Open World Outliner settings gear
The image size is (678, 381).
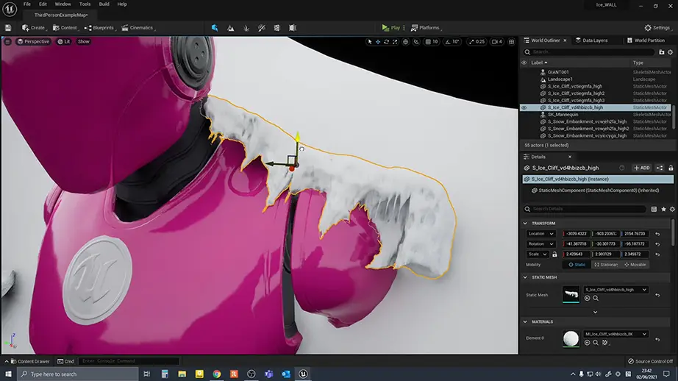671,52
